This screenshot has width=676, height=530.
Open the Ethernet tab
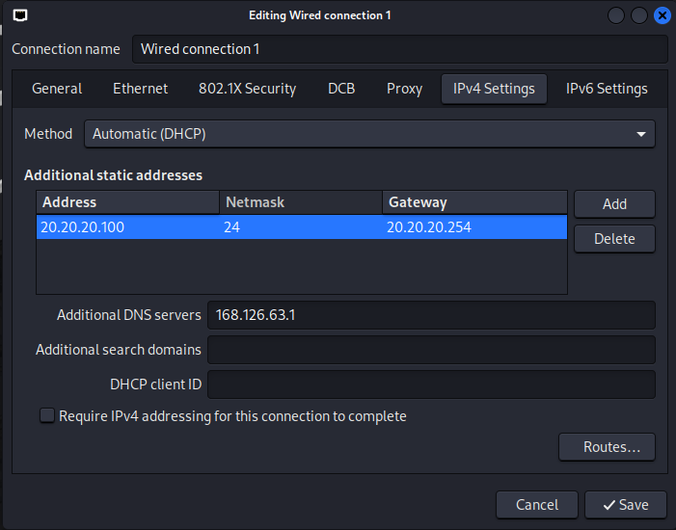coord(140,89)
